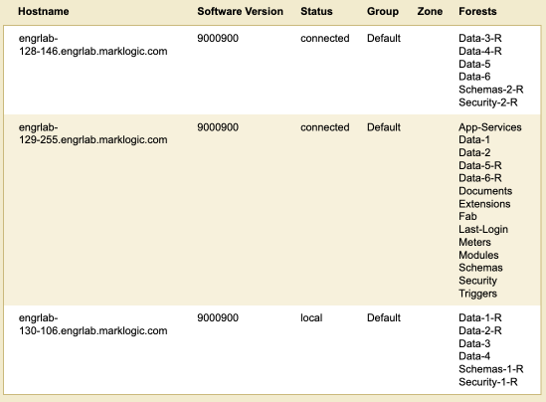Click local status of engrlab-130-106 host
546x402 pixels.
[311, 317]
